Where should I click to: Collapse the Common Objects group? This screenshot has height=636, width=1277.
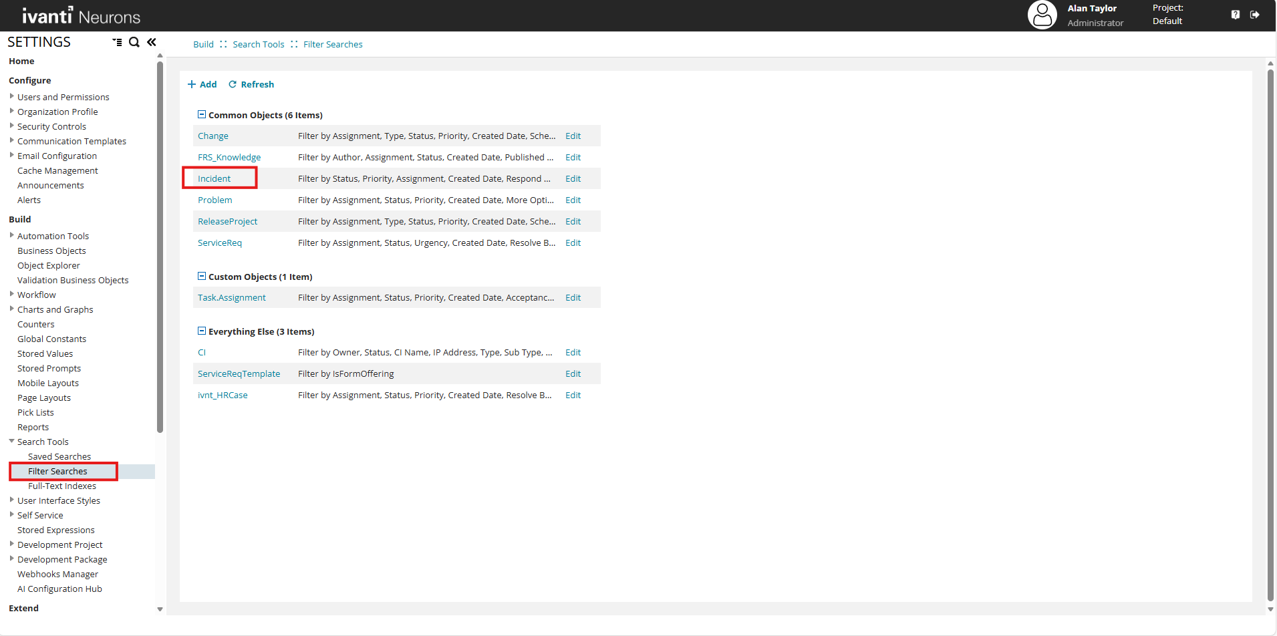[x=201, y=115]
